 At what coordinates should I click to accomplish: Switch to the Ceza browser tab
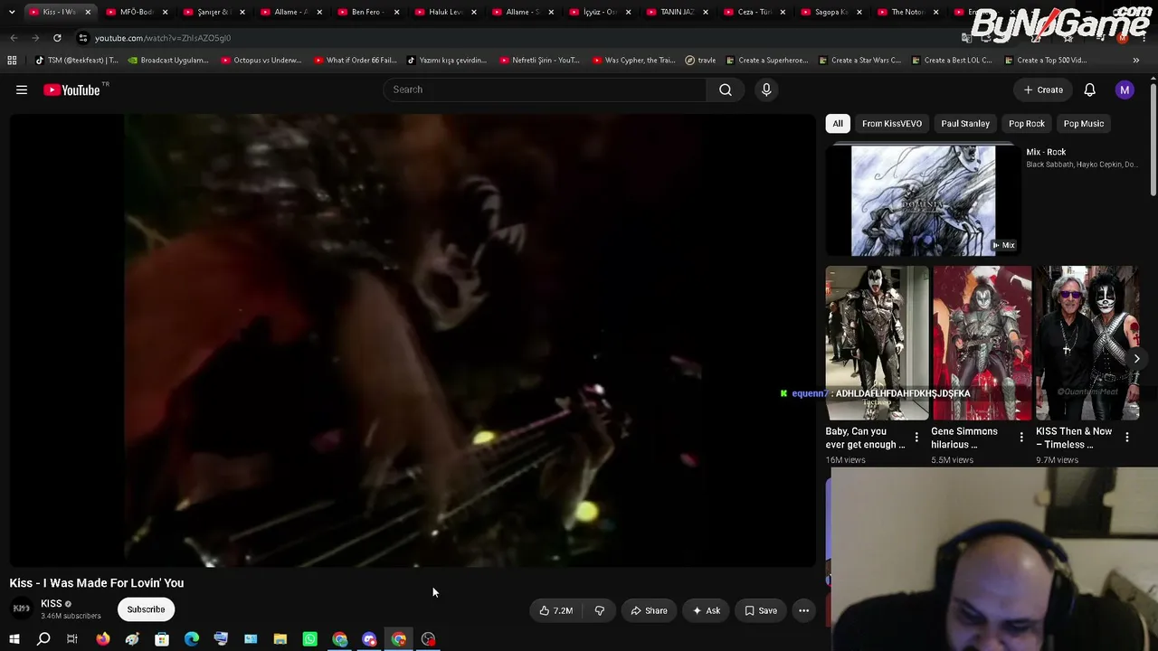coord(753,12)
